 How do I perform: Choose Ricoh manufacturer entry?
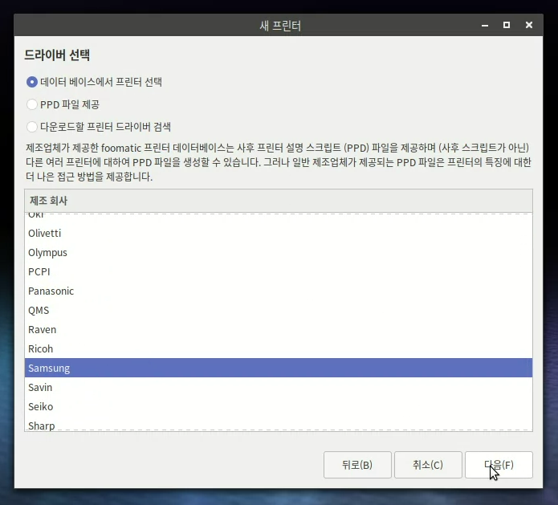[279, 348]
